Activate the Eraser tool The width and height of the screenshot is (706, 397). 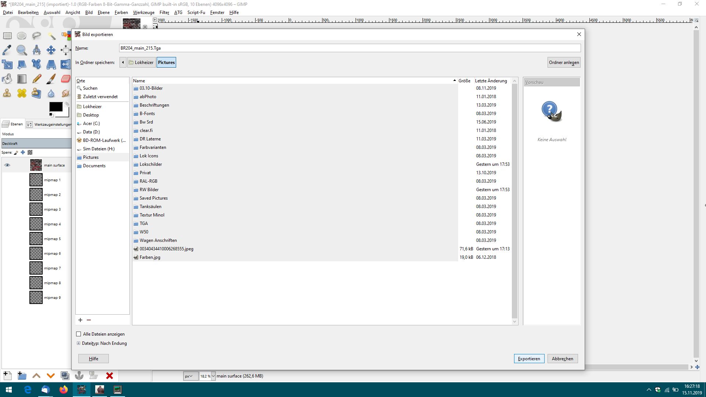(65, 79)
